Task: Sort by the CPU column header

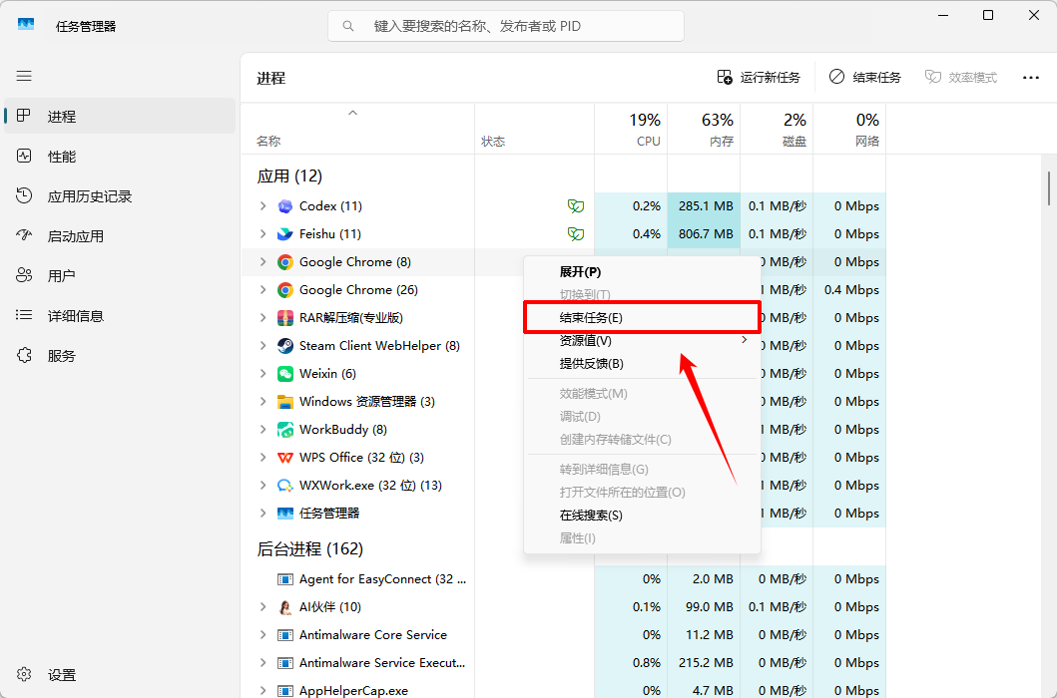Action: [631, 130]
